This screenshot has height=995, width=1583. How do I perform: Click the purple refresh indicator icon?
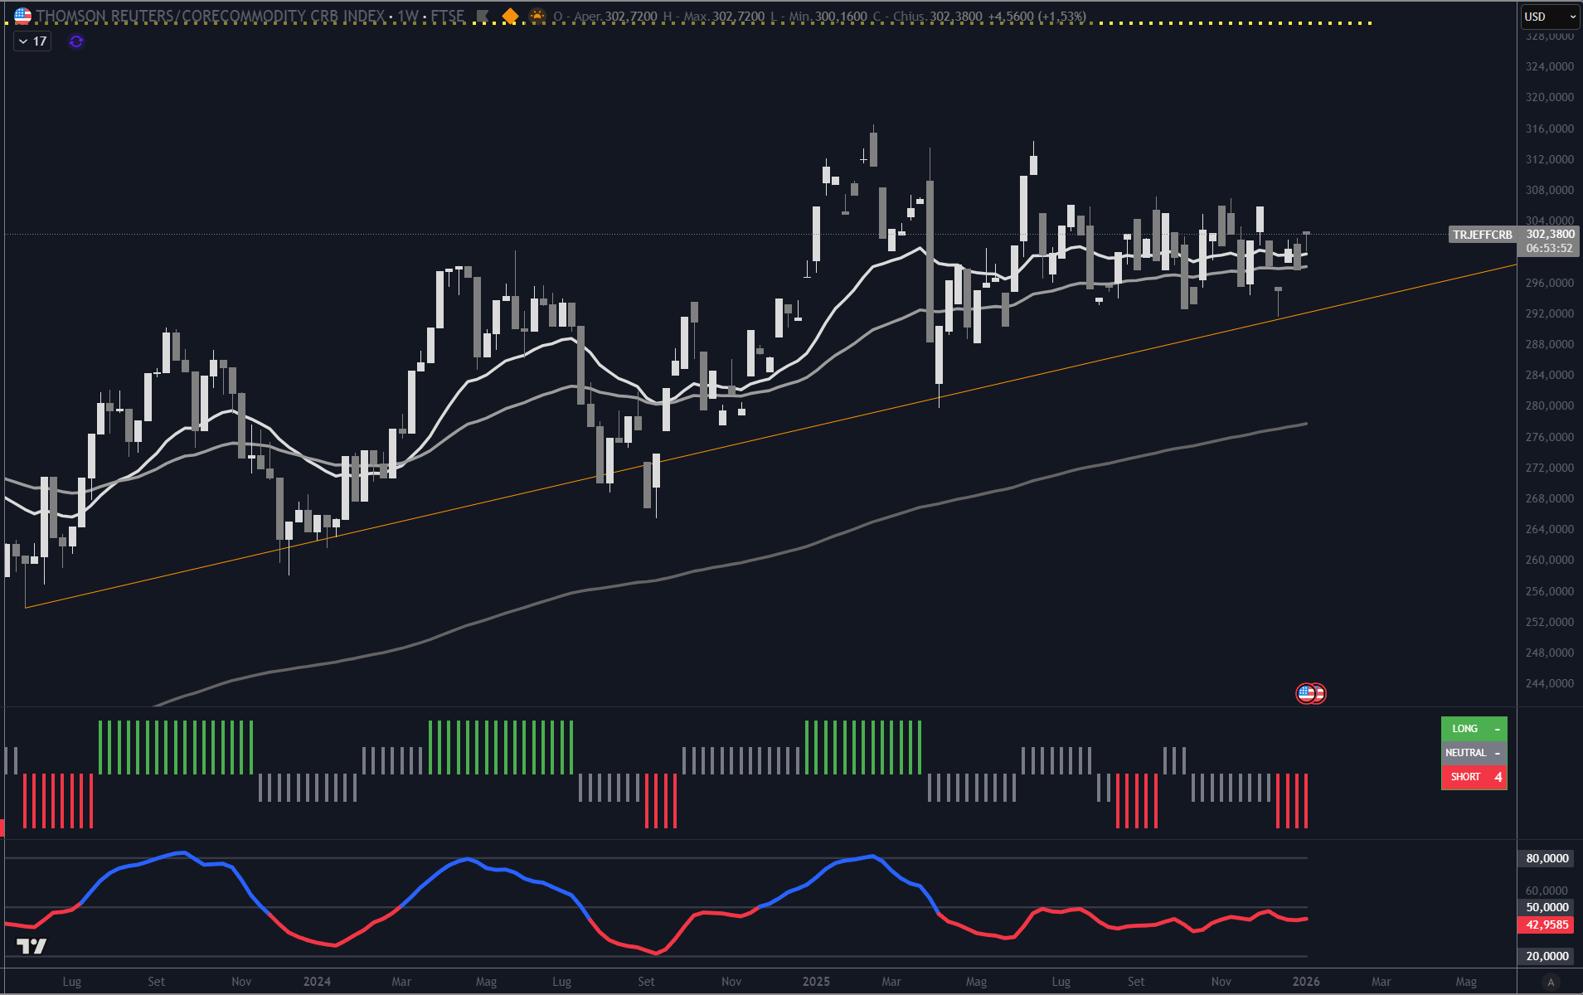[75, 41]
